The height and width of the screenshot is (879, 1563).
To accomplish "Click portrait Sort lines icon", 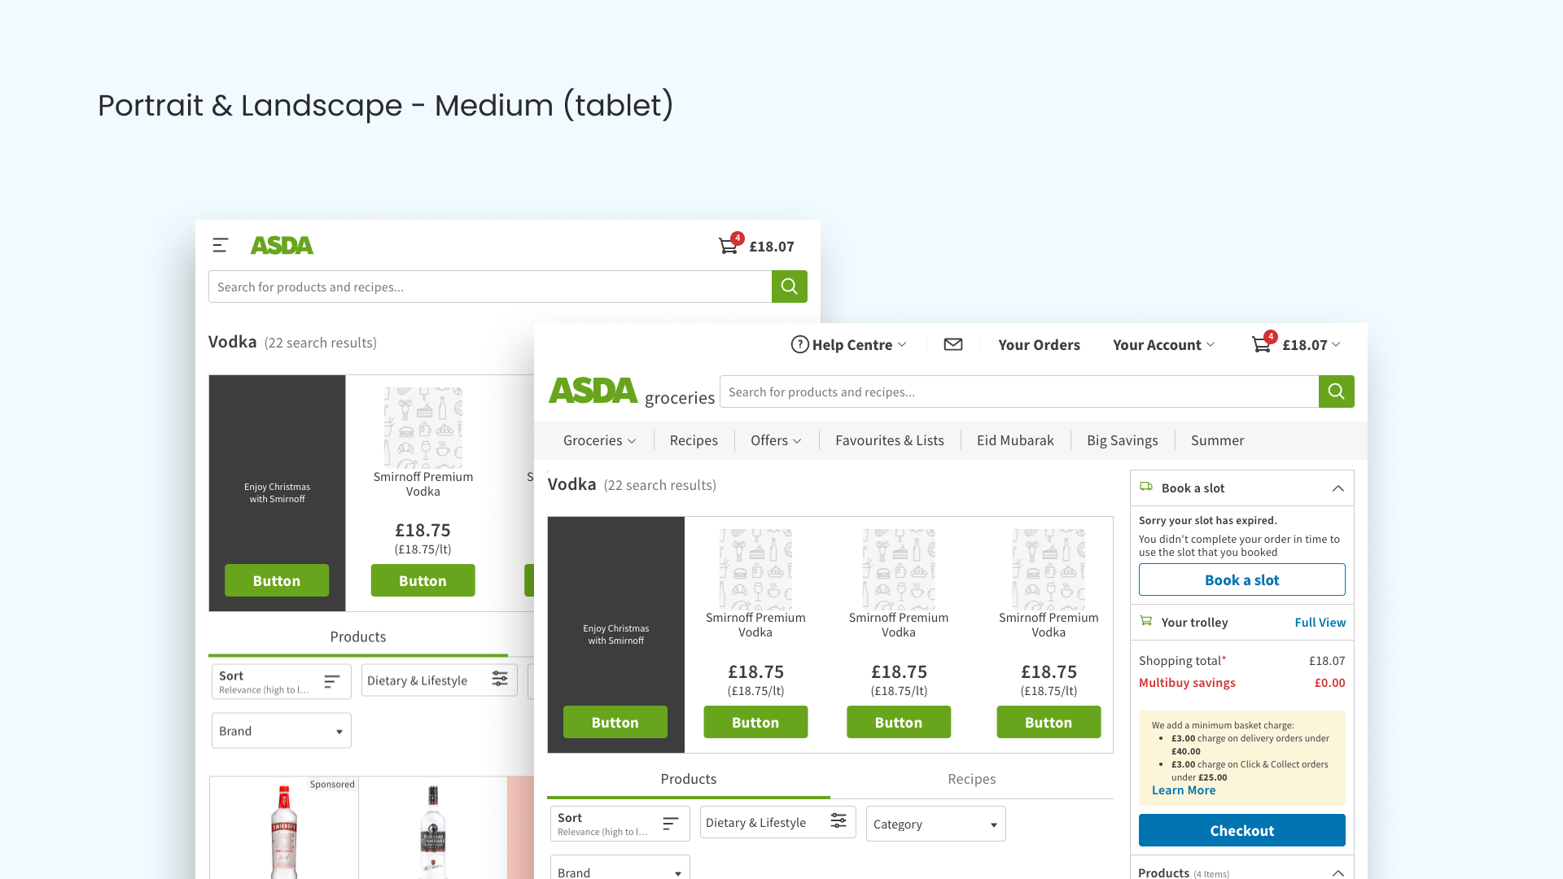I will (332, 682).
